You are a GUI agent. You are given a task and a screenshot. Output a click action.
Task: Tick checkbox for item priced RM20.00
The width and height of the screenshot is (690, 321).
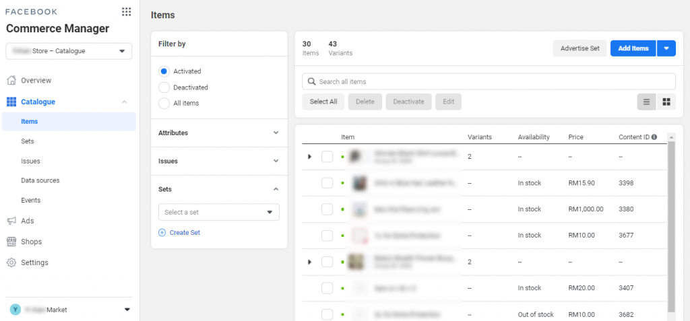tap(327, 289)
